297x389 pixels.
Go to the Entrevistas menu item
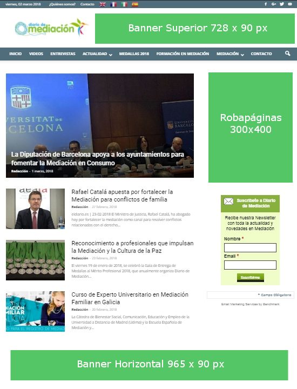click(63, 53)
